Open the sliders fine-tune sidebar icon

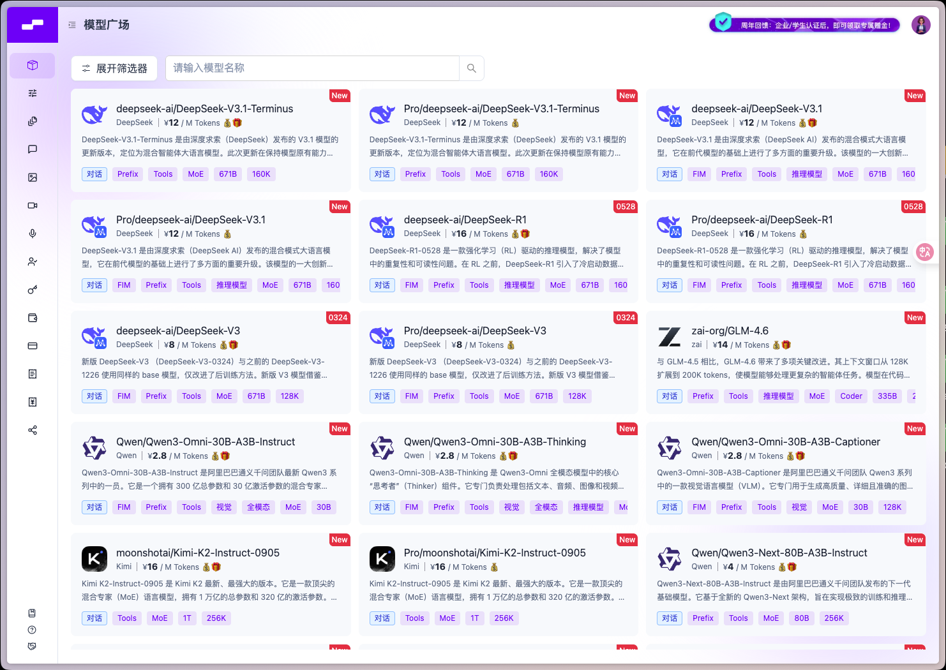[x=33, y=93]
